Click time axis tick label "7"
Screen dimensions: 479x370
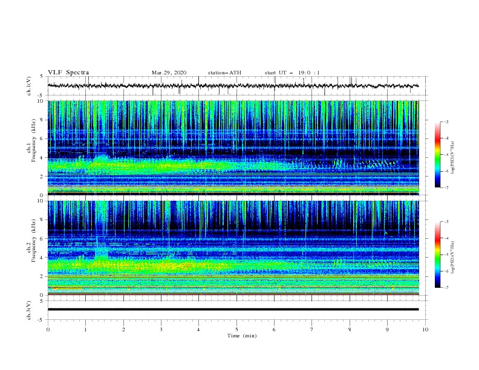click(312, 329)
